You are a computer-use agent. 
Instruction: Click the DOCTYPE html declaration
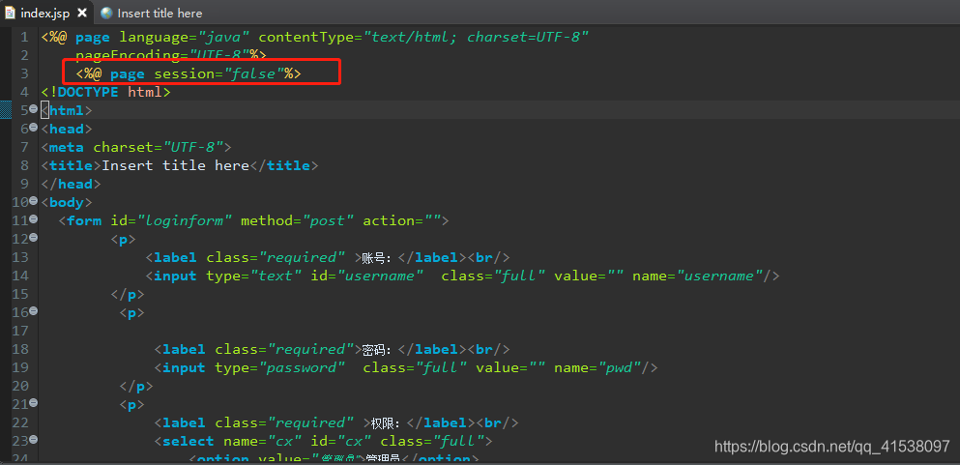106,93
